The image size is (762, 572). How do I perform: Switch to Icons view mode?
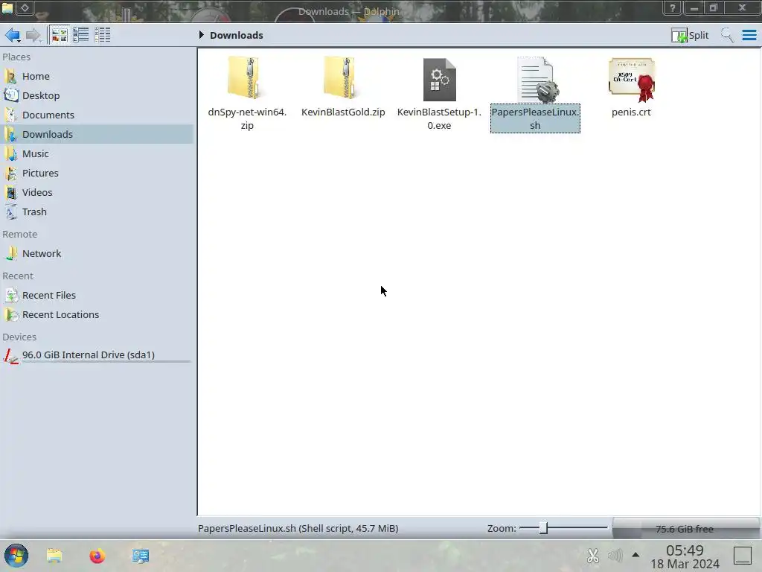60,35
